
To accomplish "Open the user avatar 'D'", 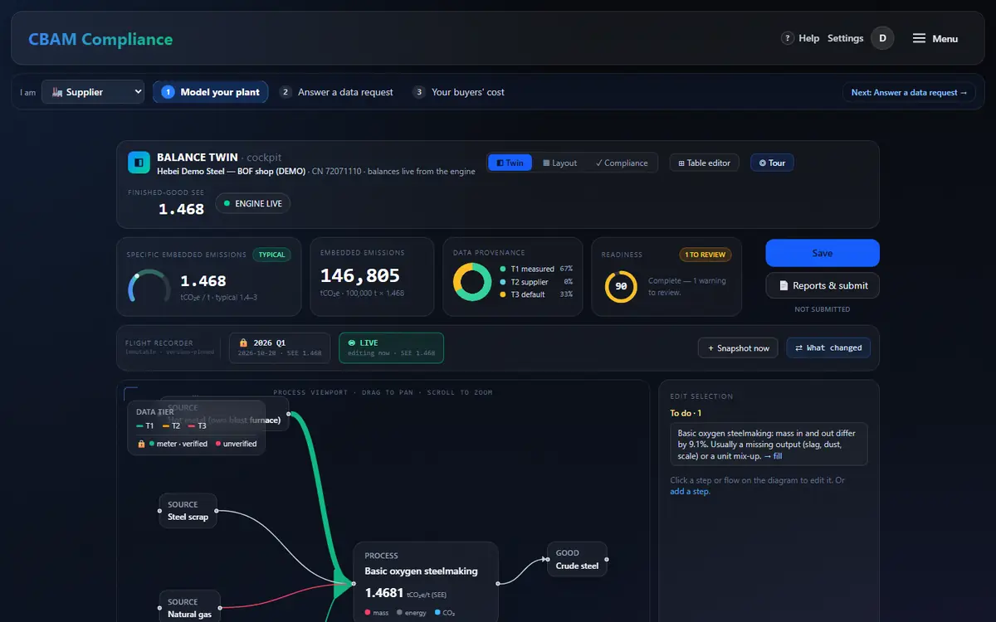I will pos(882,38).
